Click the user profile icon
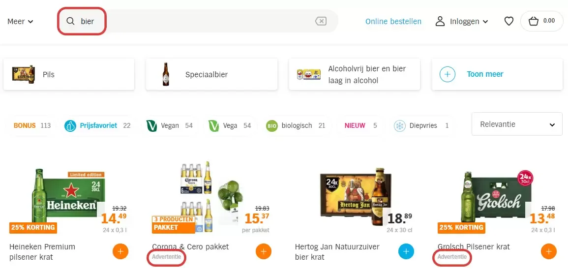 coord(440,21)
